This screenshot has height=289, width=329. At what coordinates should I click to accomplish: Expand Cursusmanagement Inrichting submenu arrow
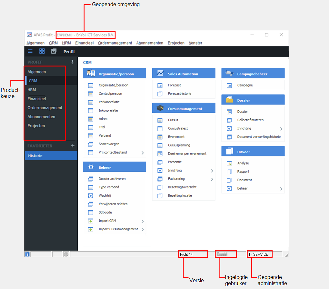click(212, 171)
